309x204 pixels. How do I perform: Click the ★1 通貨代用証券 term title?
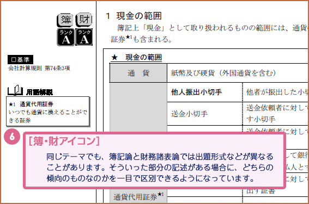tap(31, 104)
